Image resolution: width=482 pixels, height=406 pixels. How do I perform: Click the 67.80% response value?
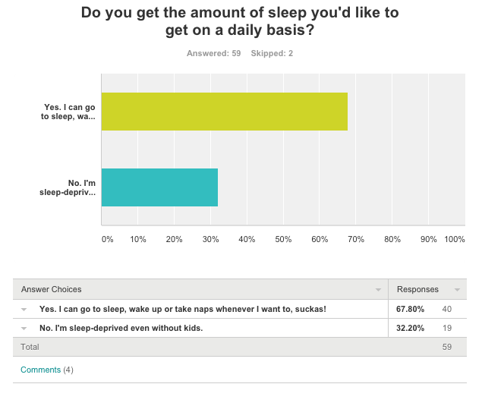point(410,309)
